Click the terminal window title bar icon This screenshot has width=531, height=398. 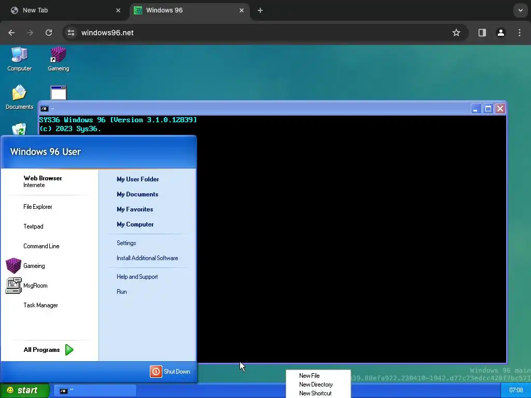click(x=45, y=109)
